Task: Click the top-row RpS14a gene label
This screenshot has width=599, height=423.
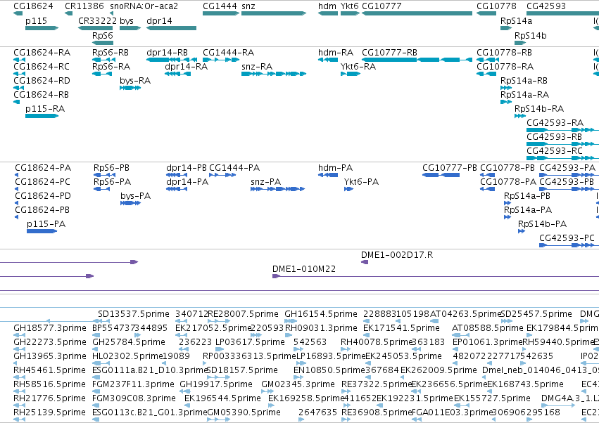Action: click(516, 20)
